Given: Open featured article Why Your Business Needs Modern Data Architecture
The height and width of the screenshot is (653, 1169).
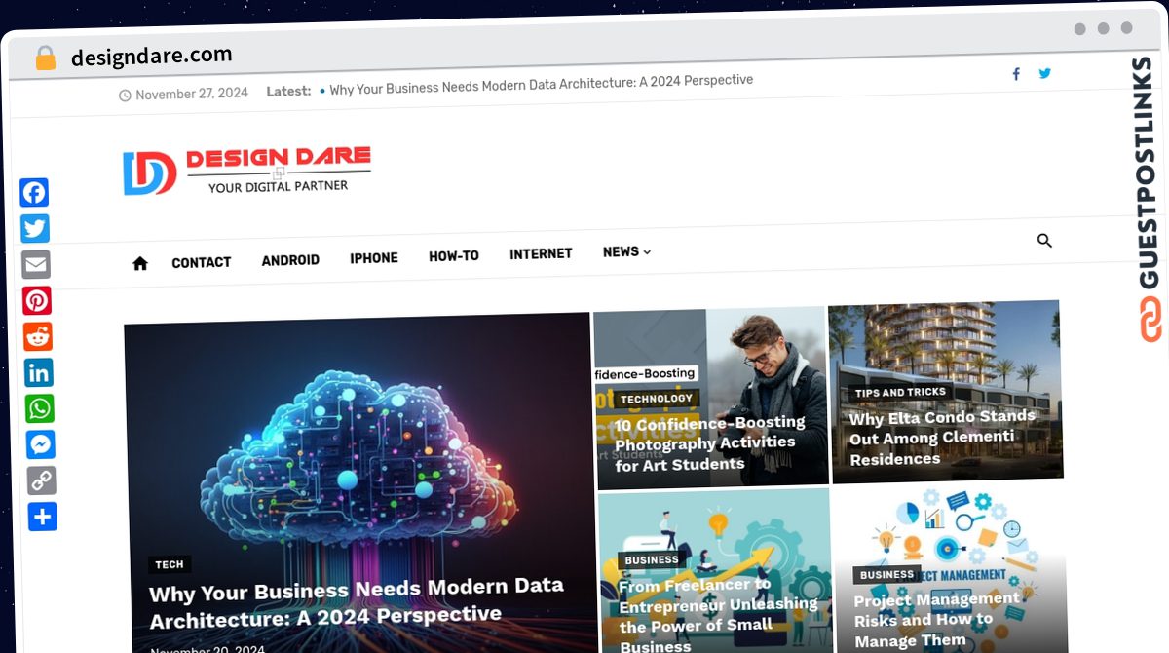Looking at the screenshot, I should pos(357,601).
